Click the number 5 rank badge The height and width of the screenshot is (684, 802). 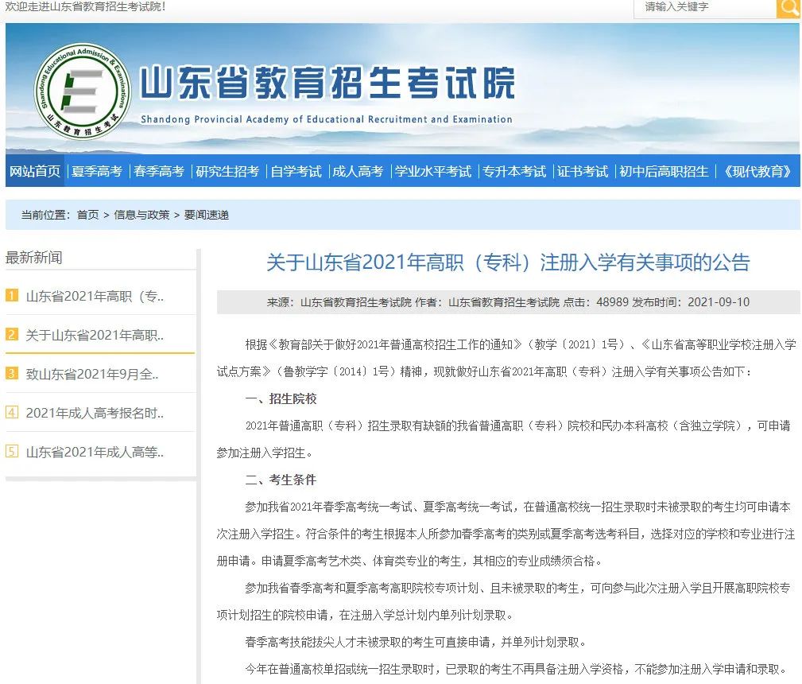coord(12,451)
